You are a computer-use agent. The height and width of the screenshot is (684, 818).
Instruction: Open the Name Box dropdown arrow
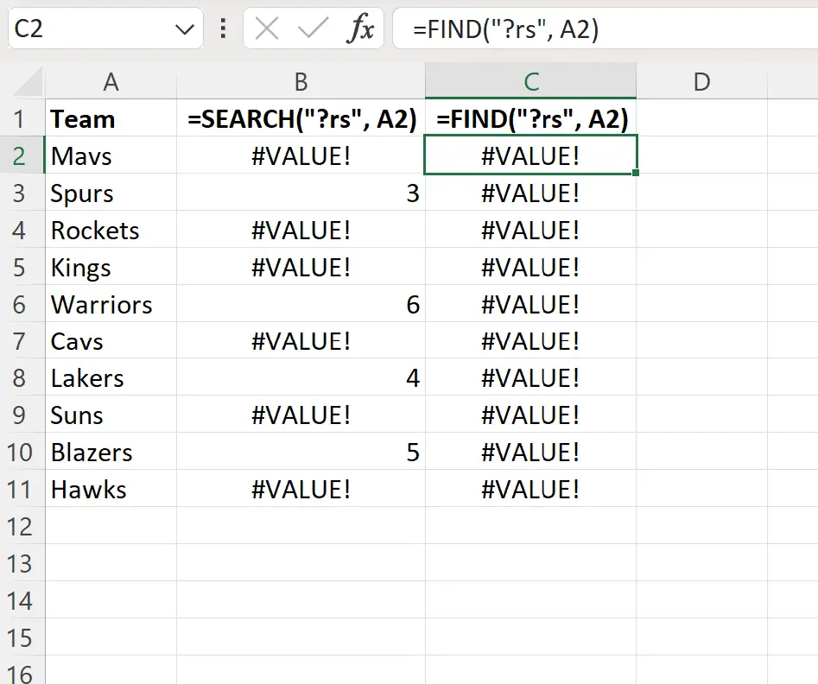(184, 30)
